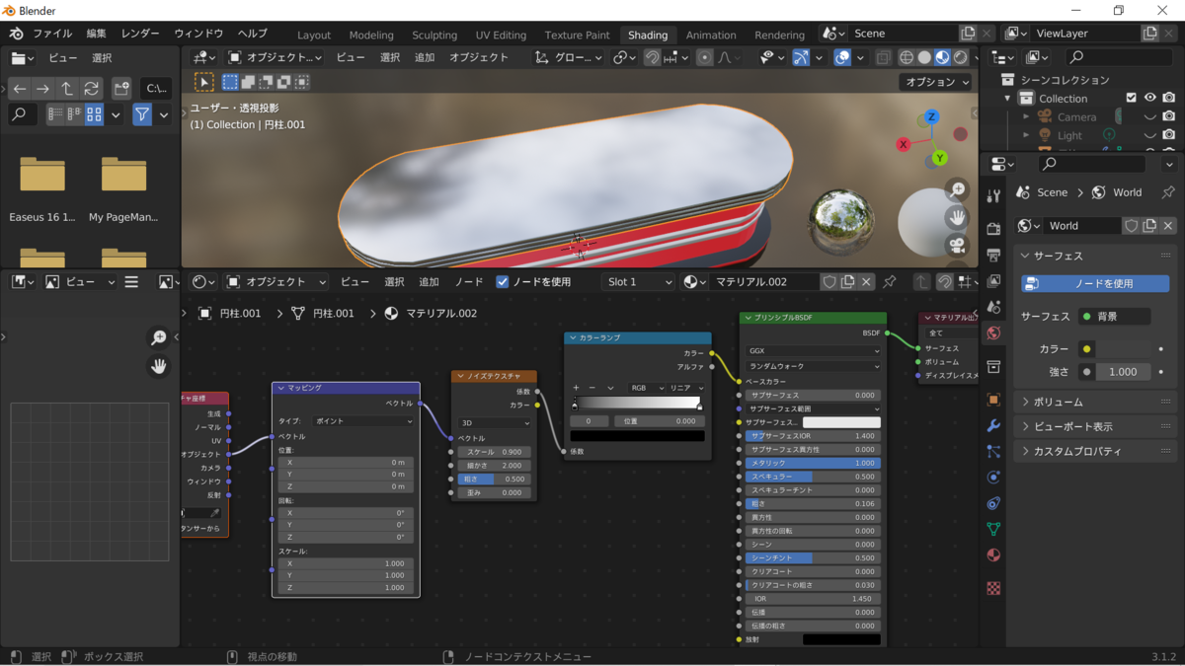Create a new folder in file browser
The width and height of the screenshot is (1185, 666).
[x=121, y=89]
